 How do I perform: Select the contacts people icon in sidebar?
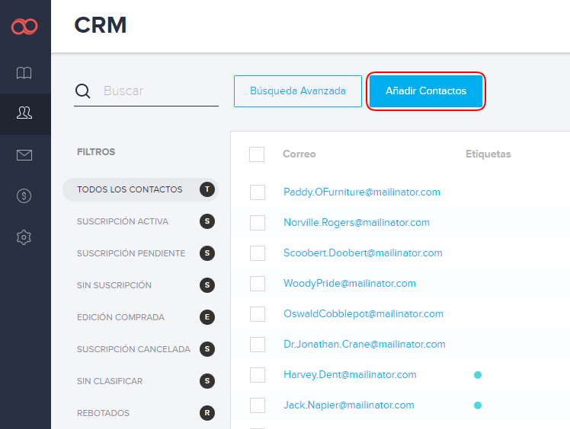point(24,113)
